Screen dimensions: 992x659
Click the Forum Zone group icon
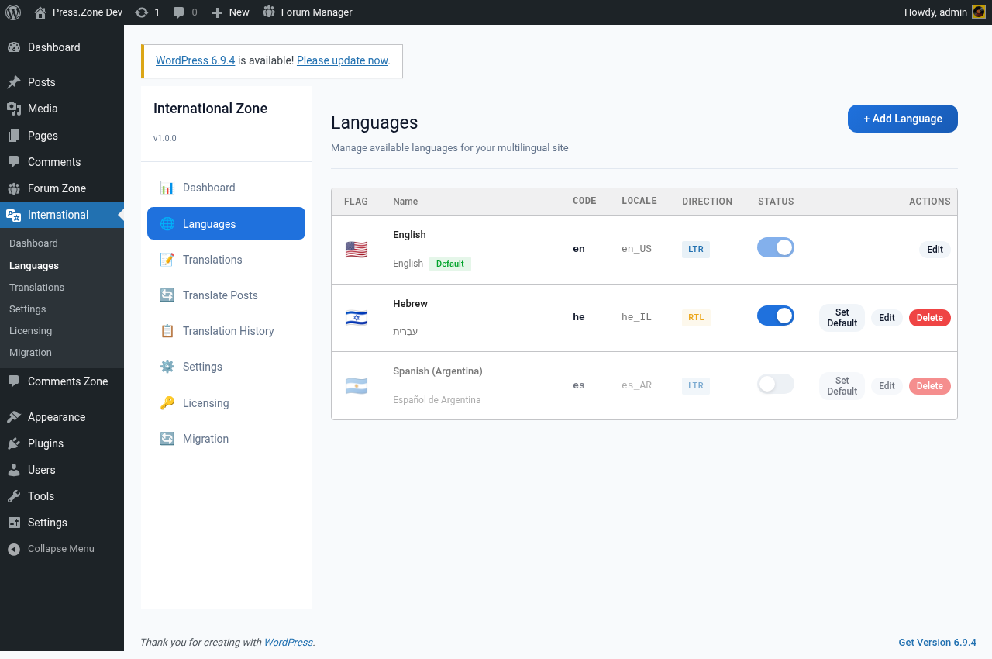[14, 188]
